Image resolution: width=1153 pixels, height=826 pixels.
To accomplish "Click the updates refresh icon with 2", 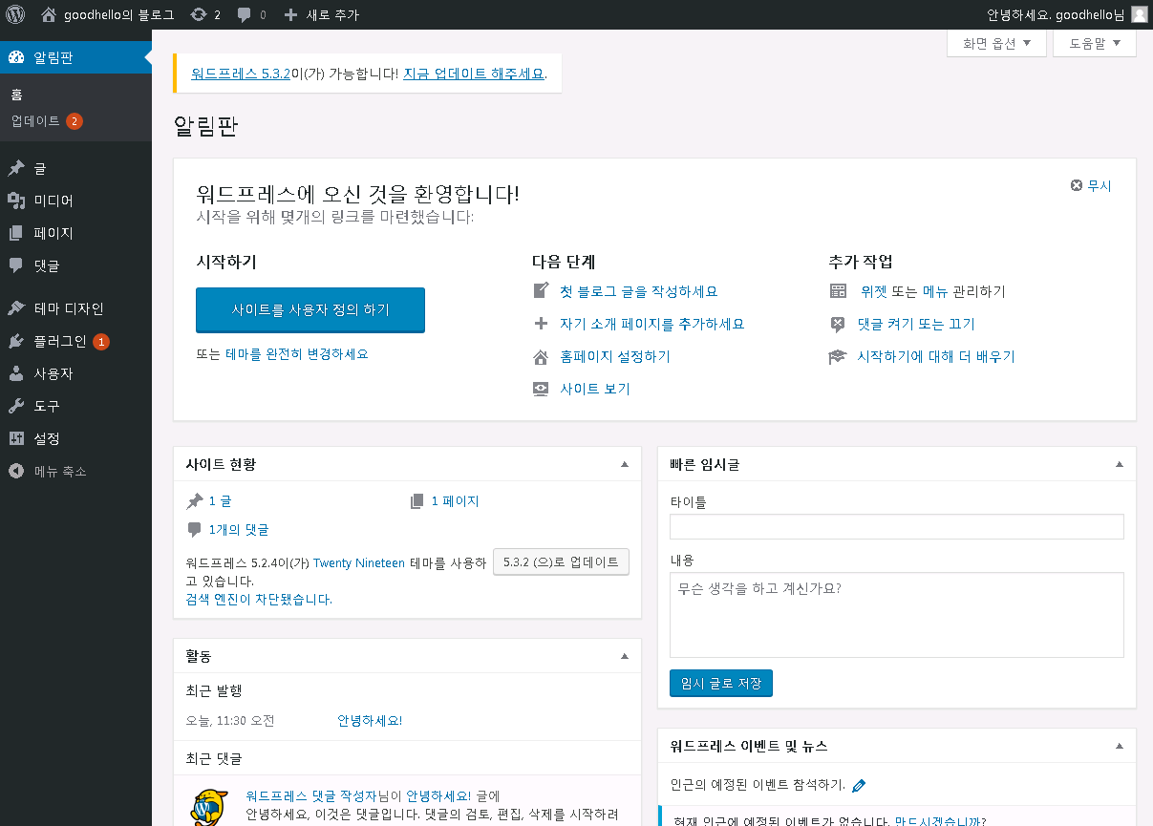I will click(198, 14).
